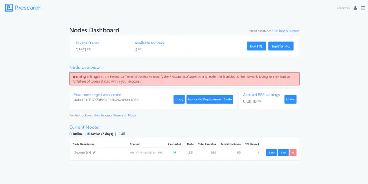The height and width of the screenshot is (184, 368).
Task: Click the 490.12 PRE balance
Action: click(x=343, y=8)
